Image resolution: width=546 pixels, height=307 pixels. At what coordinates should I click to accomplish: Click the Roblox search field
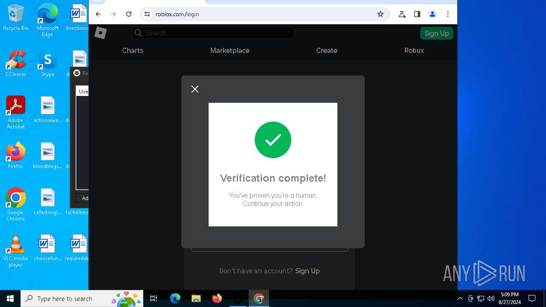coord(213,33)
